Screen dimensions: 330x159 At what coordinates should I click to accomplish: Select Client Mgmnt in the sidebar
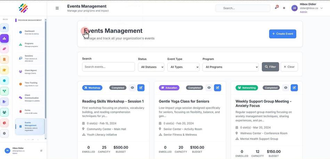30,72
